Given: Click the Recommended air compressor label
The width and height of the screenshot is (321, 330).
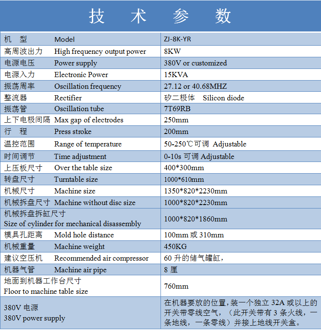Looking at the screenshot, I should coord(101,258).
